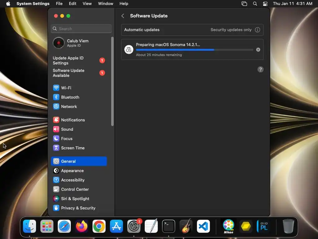Click Preparing macOS Sonoma 14.2.1 text
318x239 pixels.
coord(168,45)
